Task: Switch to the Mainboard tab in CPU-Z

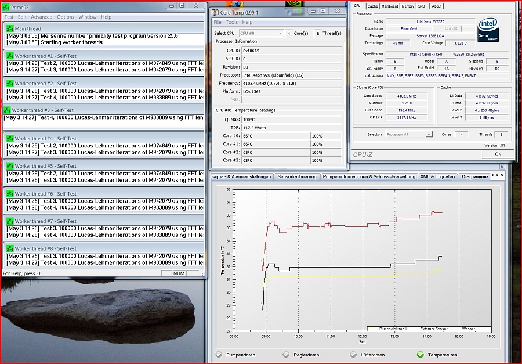Action: click(x=390, y=6)
